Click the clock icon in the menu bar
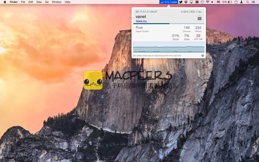Image resolution: width=259 pixels, height=162 pixels. [x=236, y=2]
